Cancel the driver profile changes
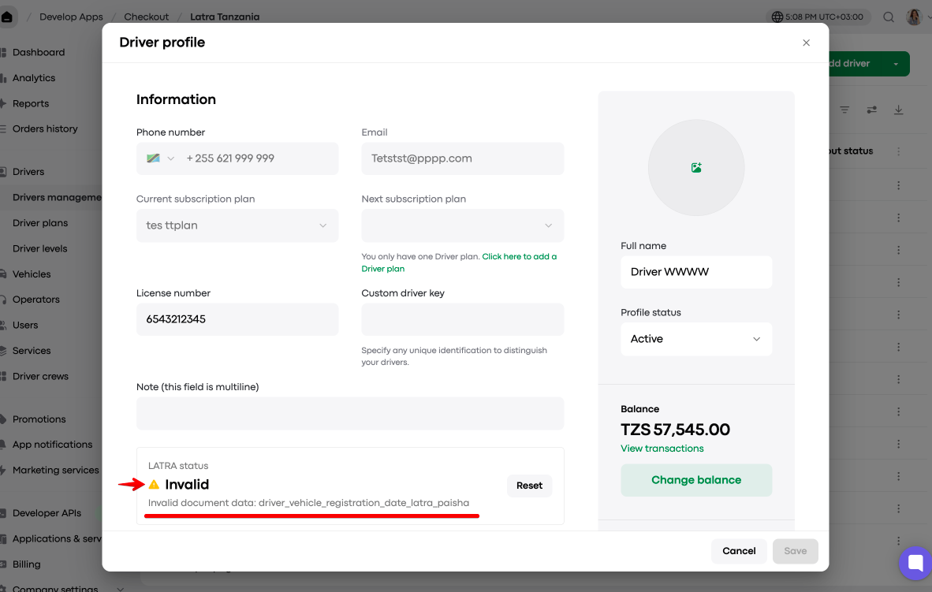This screenshot has height=592, width=932. (x=739, y=551)
